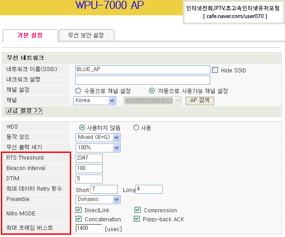Open the Mixed (B+G) mode dropdown

click(x=98, y=138)
